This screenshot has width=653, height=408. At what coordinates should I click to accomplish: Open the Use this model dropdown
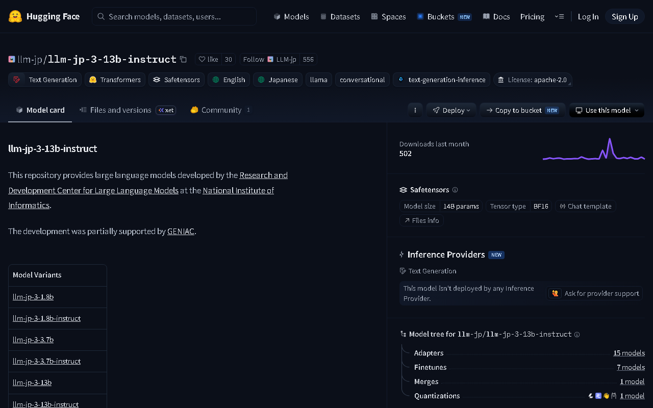point(607,110)
